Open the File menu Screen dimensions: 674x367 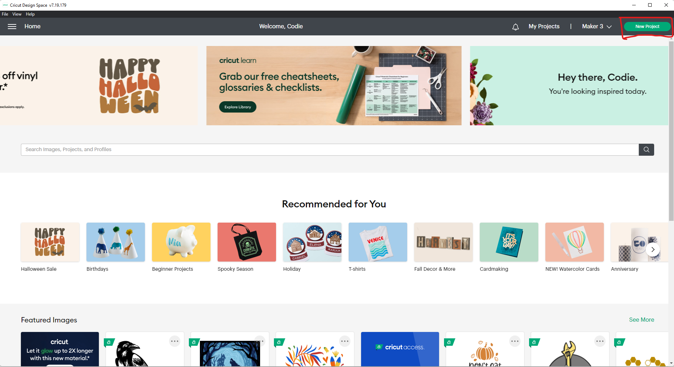5,14
